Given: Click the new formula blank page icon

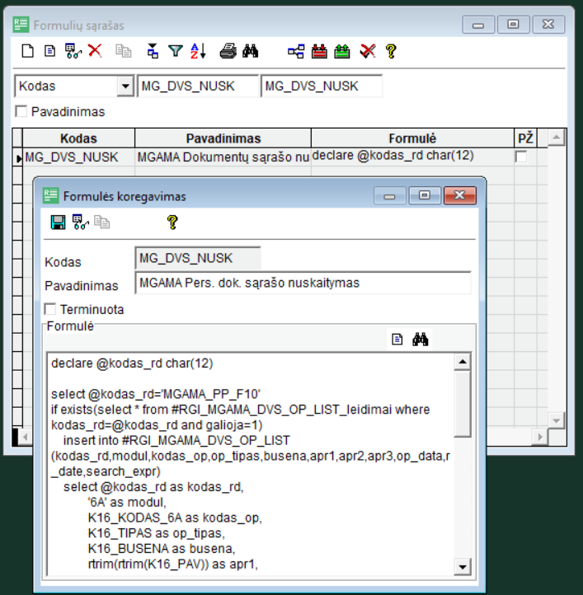Looking at the screenshot, I should [x=27, y=51].
